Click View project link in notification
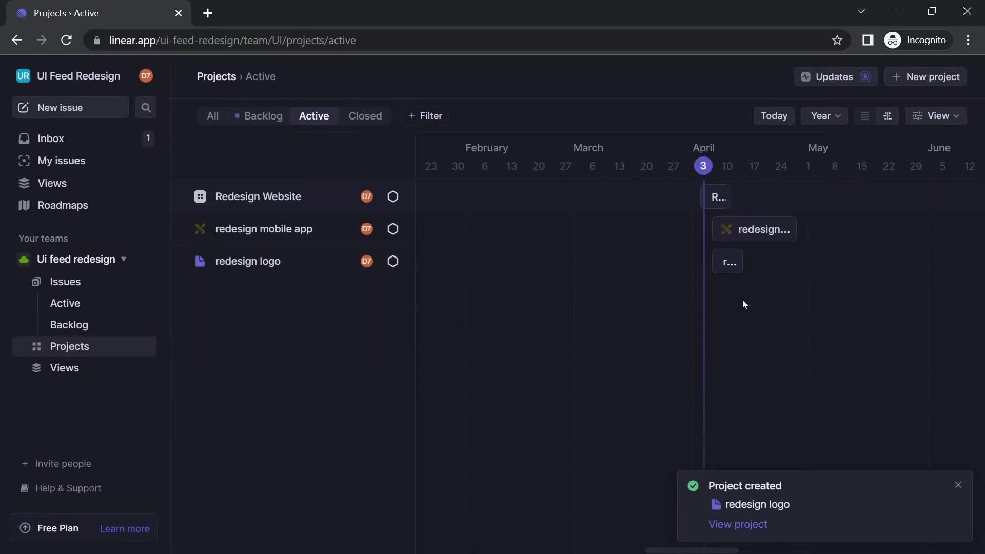The width and height of the screenshot is (985, 554). pos(737,524)
